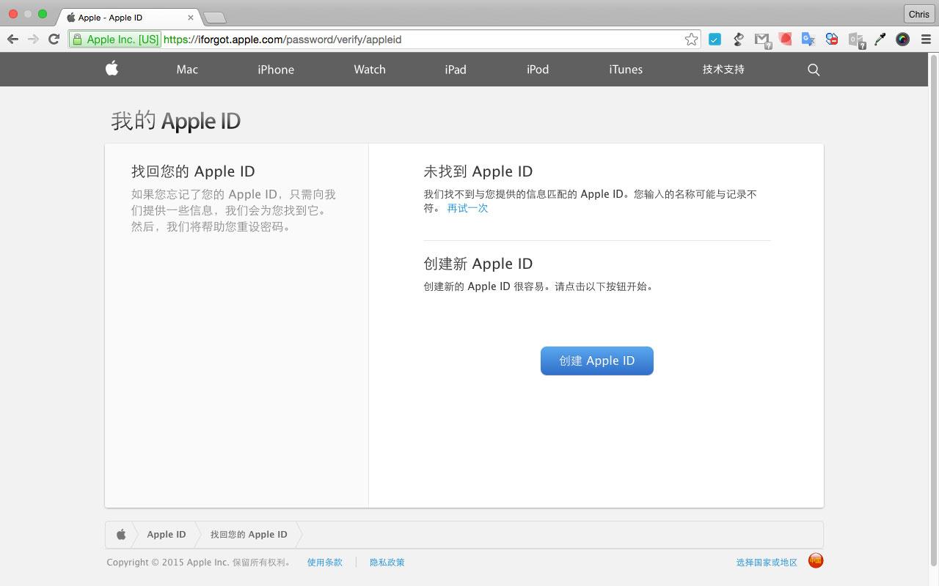The image size is (939, 586).
Task: Bookmark this page with the star icon
Action: (x=691, y=40)
